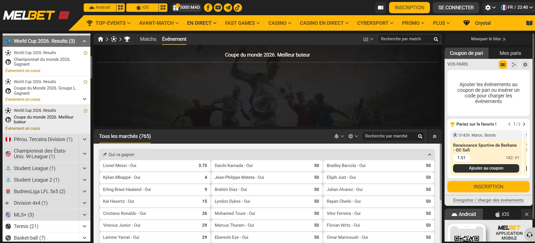Screen dimensions: 535x243
Task: Select the 1.51 odds for Berkane match
Action: [461, 158]
